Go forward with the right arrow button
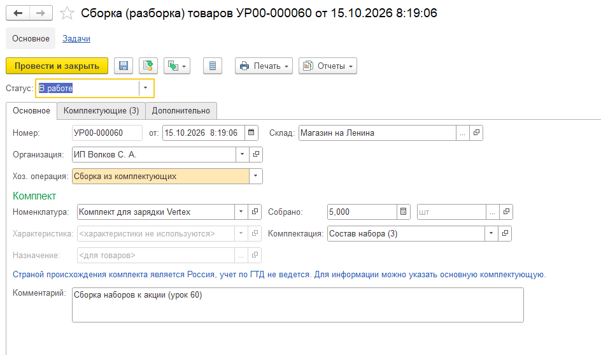Screen dimensions: 601x355 [41, 13]
